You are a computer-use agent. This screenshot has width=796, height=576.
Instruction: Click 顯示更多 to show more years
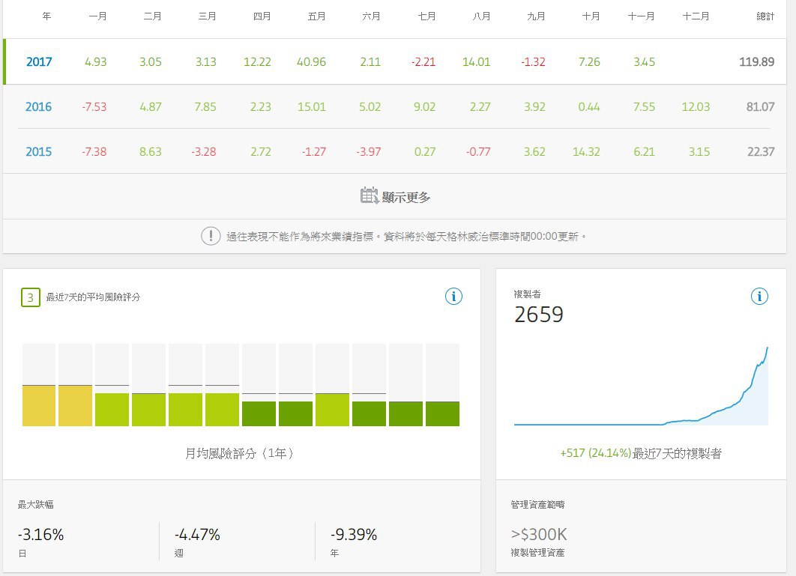pyautogui.click(x=405, y=197)
